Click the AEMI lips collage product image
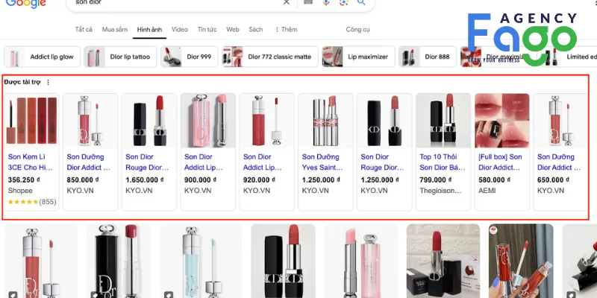This screenshot has height=298, width=597. click(x=501, y=121)
